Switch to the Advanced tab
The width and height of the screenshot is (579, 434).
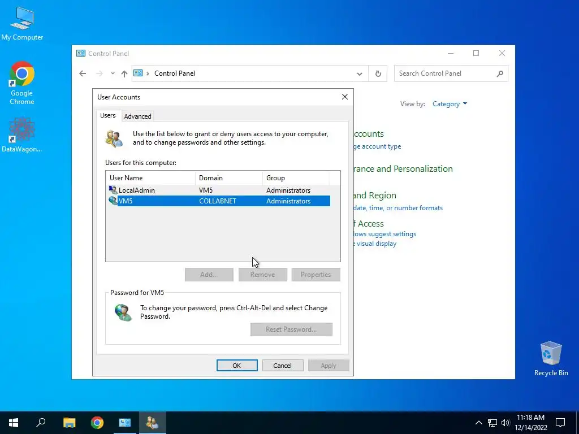point(137,116)
